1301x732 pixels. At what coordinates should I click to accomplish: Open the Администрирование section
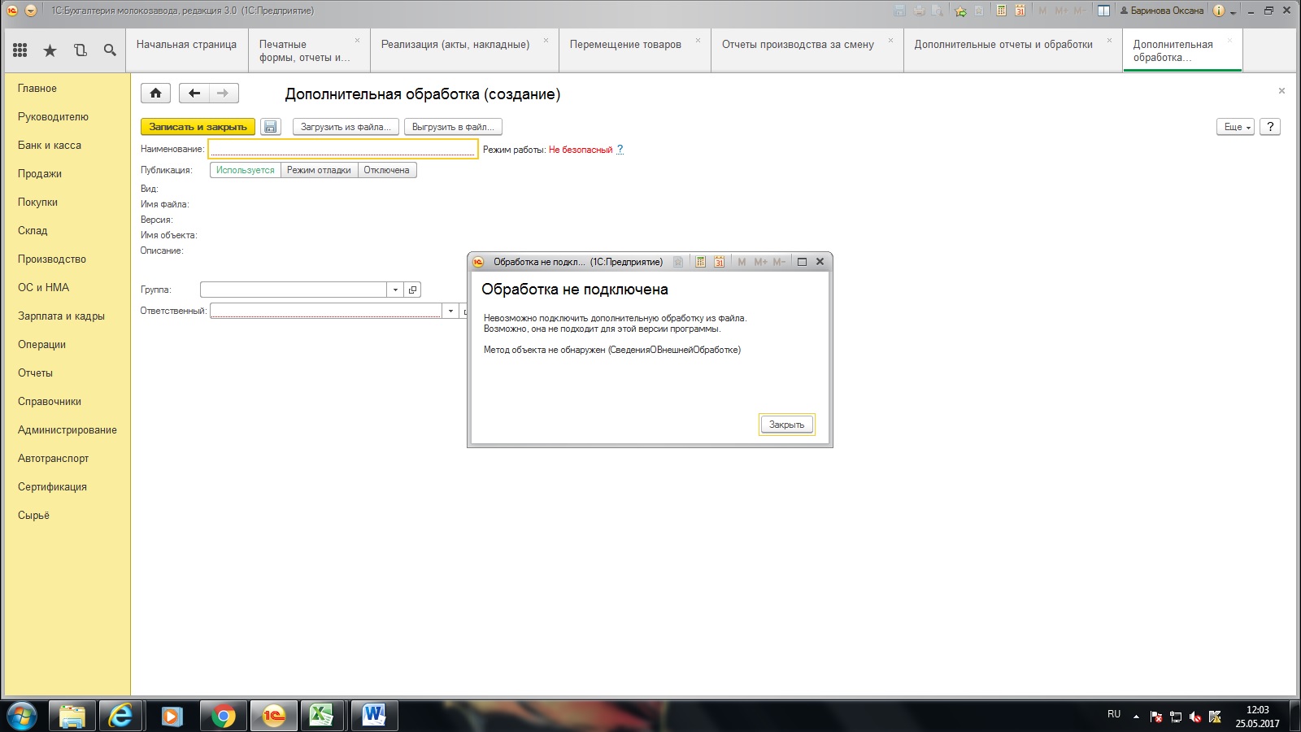tap(67, 429)
